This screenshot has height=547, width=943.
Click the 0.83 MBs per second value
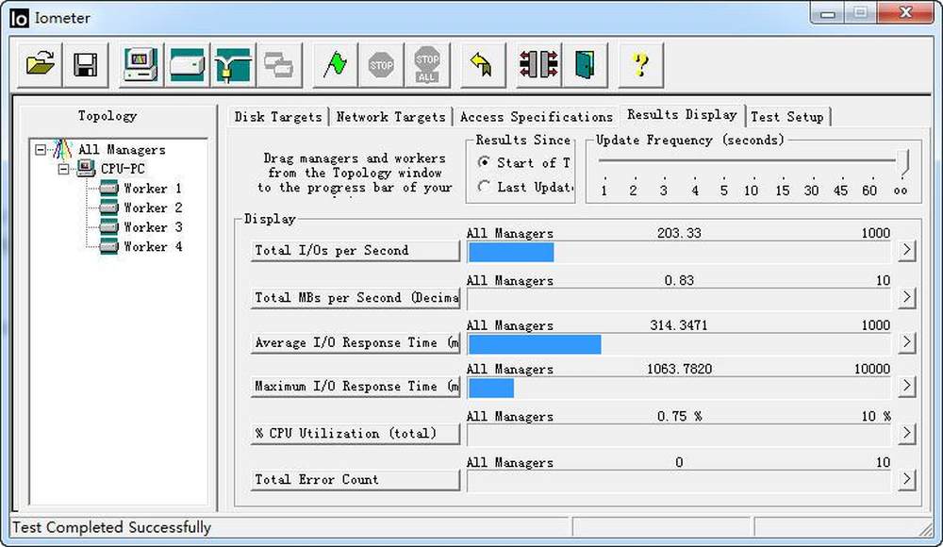(x=679, y=280)
